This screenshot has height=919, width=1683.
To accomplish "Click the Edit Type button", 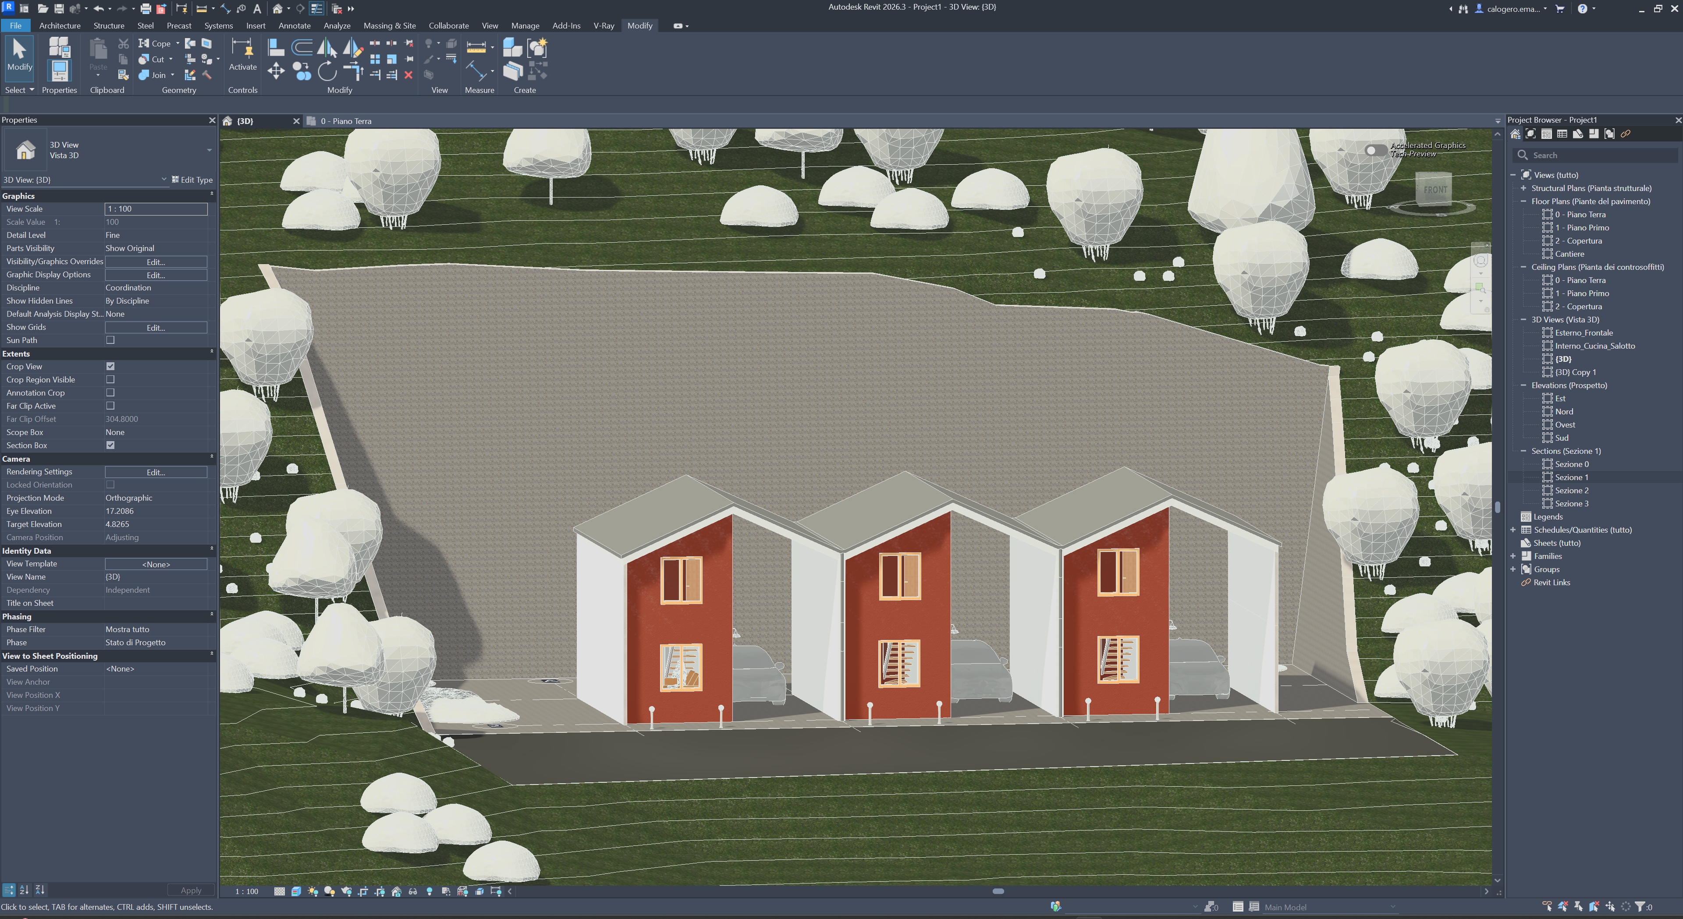I will [192, 180].
